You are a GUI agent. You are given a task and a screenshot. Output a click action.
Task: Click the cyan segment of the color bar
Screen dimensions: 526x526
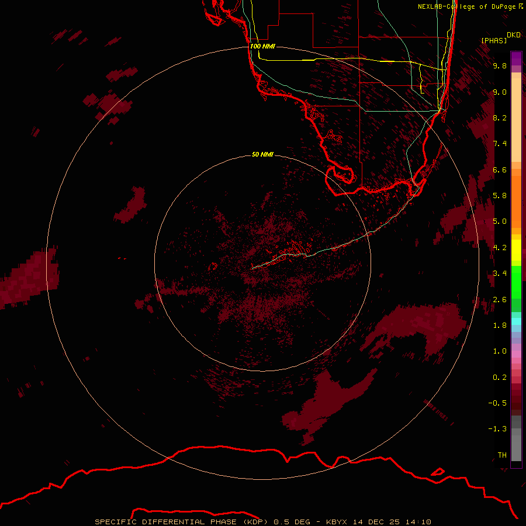[x=516, y=321]
